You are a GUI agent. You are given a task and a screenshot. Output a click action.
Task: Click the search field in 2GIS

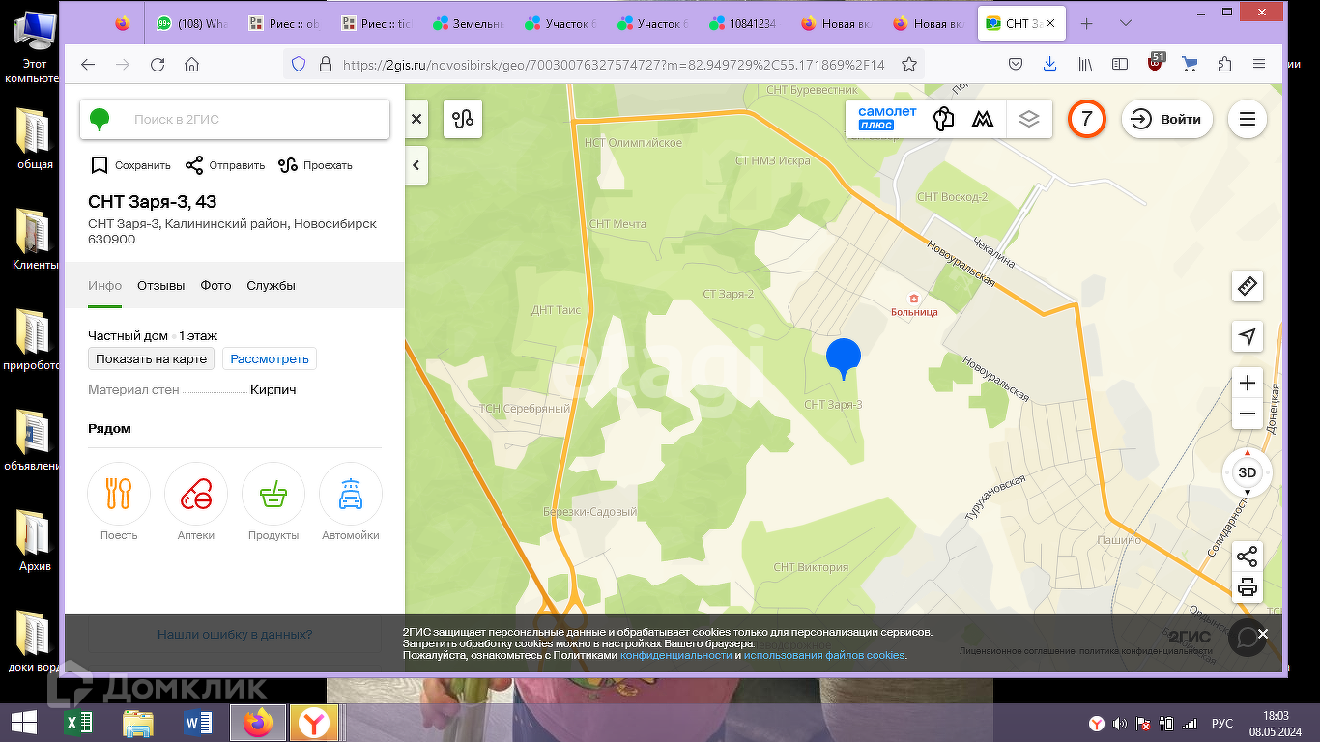click(x=235, y=119)
